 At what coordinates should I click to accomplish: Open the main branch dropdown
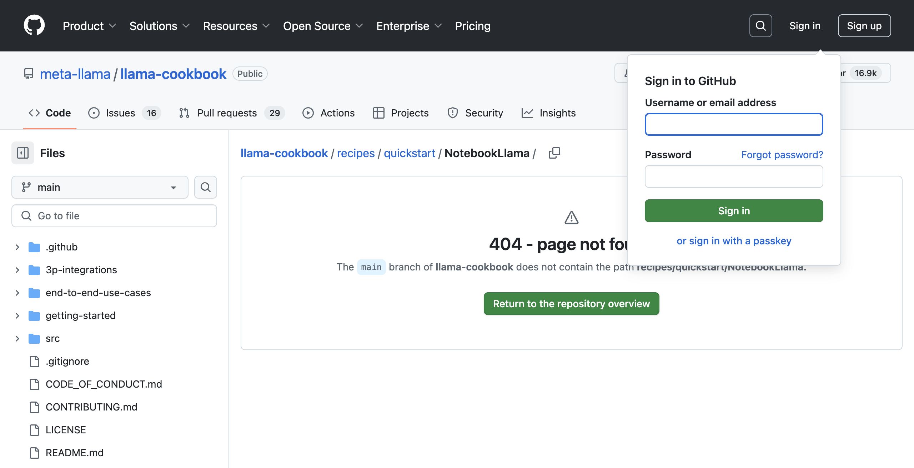(100, 187)
